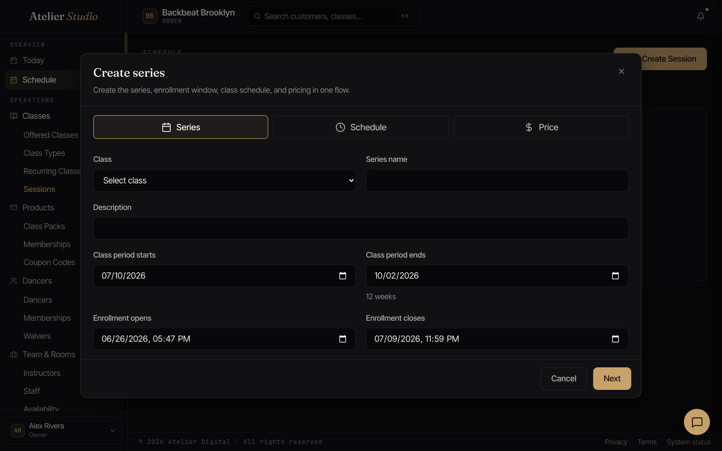
Task: Click the Enrollment closes datetime value
Action: point(417,339)
